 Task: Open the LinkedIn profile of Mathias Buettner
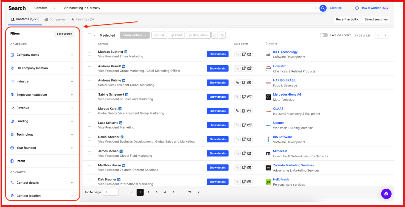[x=126, y=52]
